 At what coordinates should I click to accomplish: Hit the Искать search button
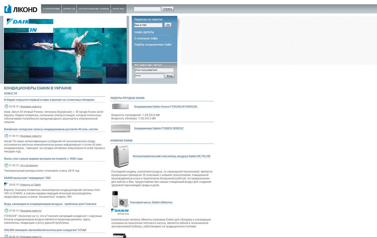(x=168, y=9)
